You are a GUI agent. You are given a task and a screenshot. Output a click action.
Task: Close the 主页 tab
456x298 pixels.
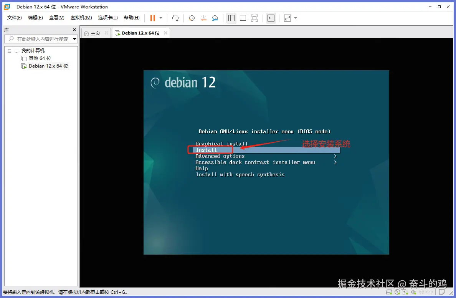click(x=106, y=33)
